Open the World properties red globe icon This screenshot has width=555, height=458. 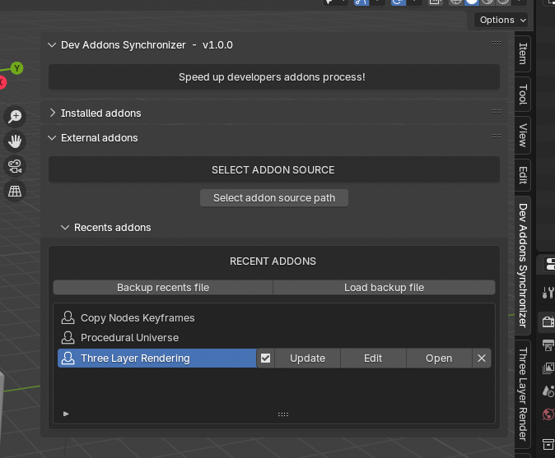point(548,414)
